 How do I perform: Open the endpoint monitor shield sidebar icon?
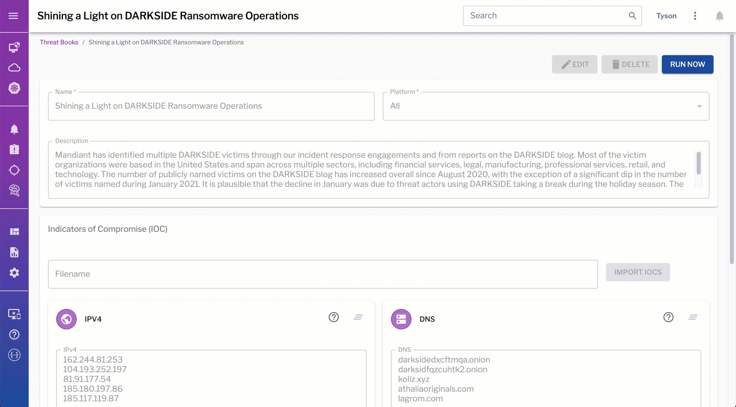click(14, 47)
